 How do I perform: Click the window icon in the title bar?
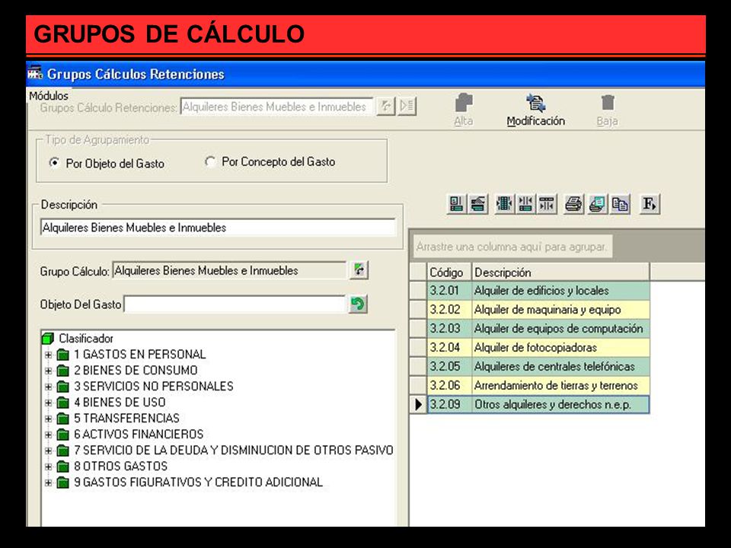34,73
